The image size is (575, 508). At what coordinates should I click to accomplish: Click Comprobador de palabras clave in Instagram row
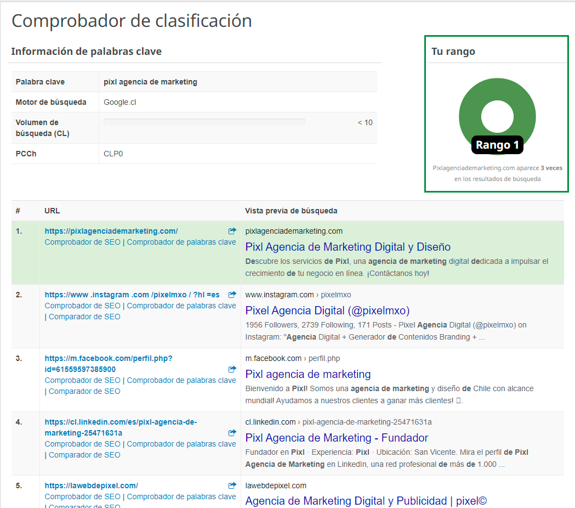(181, 306)
